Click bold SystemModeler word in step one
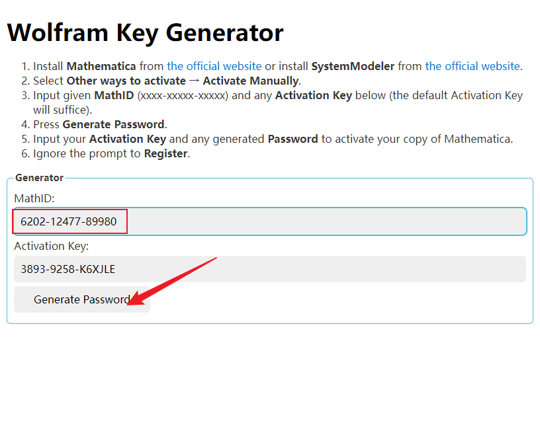 click(x=353, y=66)
